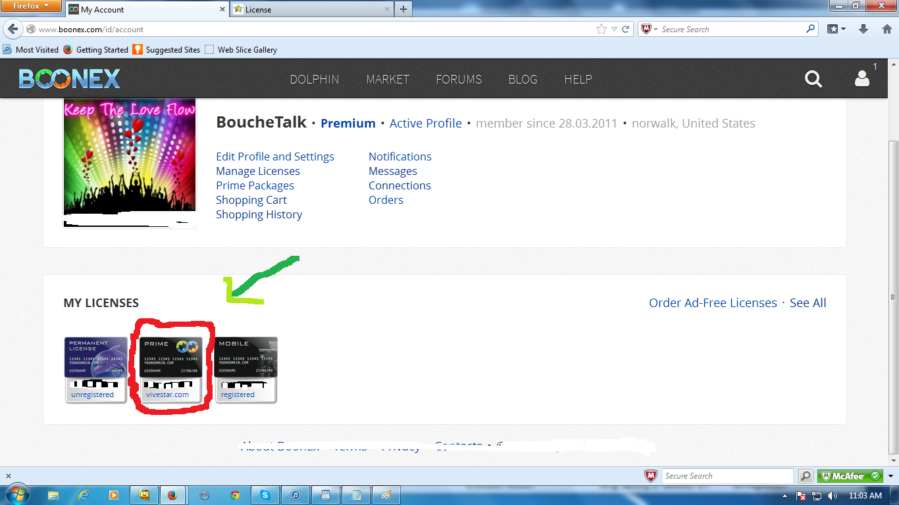Close the bottom add-on bar
Viewport: 899px width, 505px height.
point(8,475)
